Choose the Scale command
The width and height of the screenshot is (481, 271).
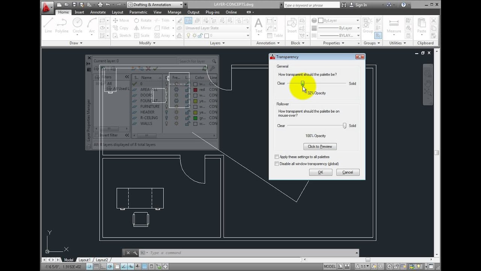pos(142,35)
